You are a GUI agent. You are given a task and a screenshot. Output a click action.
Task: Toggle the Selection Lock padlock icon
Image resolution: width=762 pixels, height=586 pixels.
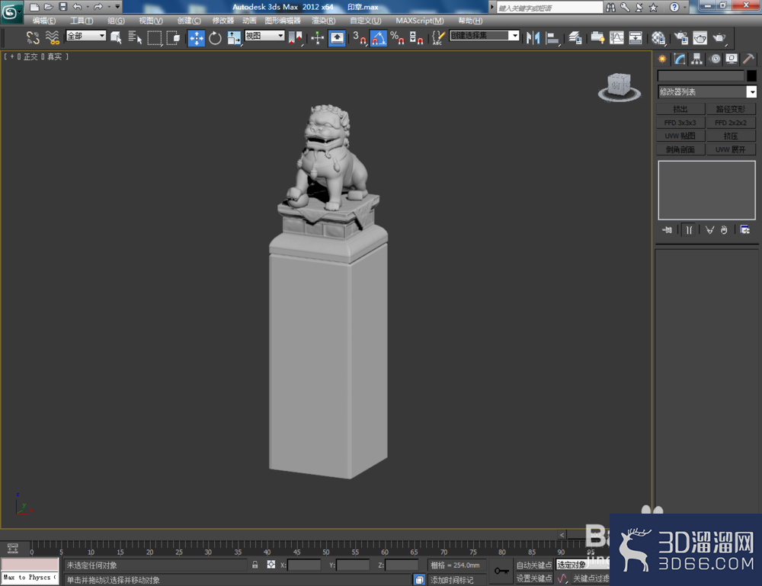click(255, 565)
